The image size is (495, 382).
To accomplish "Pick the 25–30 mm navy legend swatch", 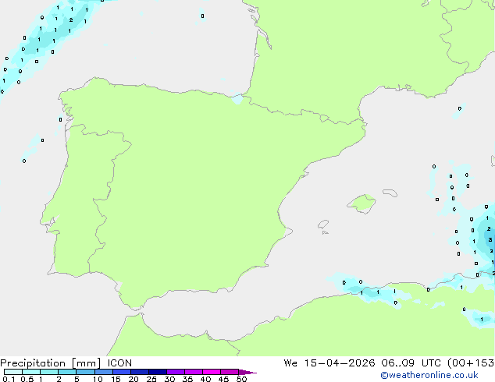I will coord(158,372).
